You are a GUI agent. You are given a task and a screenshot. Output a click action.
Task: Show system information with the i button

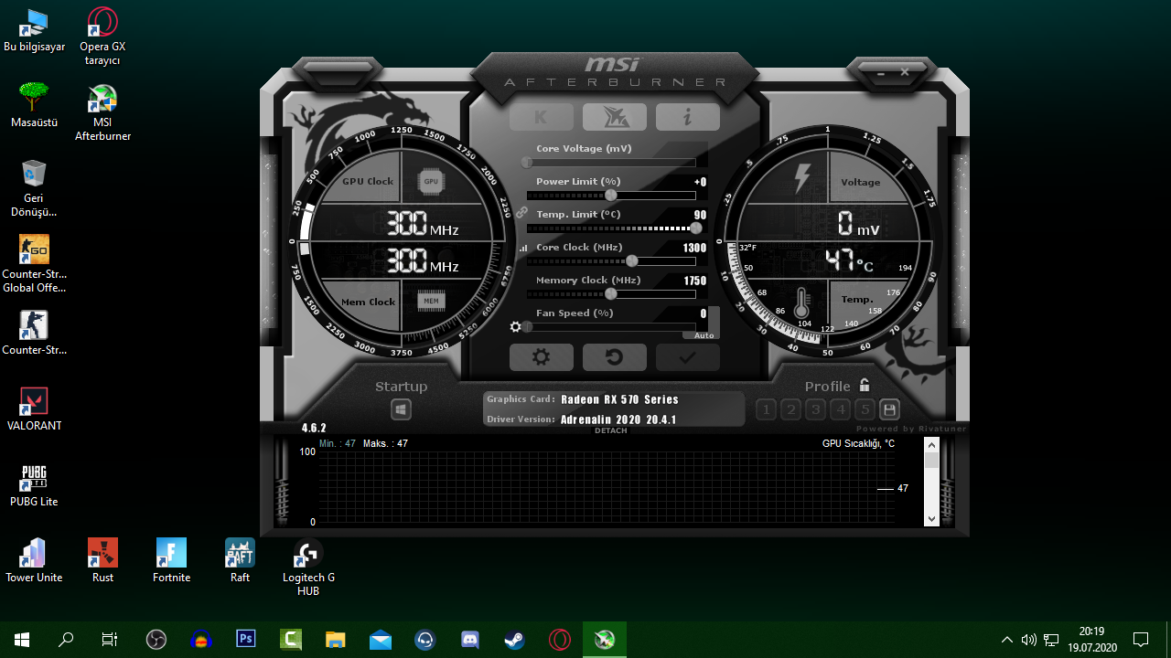(x=687, y=117)
